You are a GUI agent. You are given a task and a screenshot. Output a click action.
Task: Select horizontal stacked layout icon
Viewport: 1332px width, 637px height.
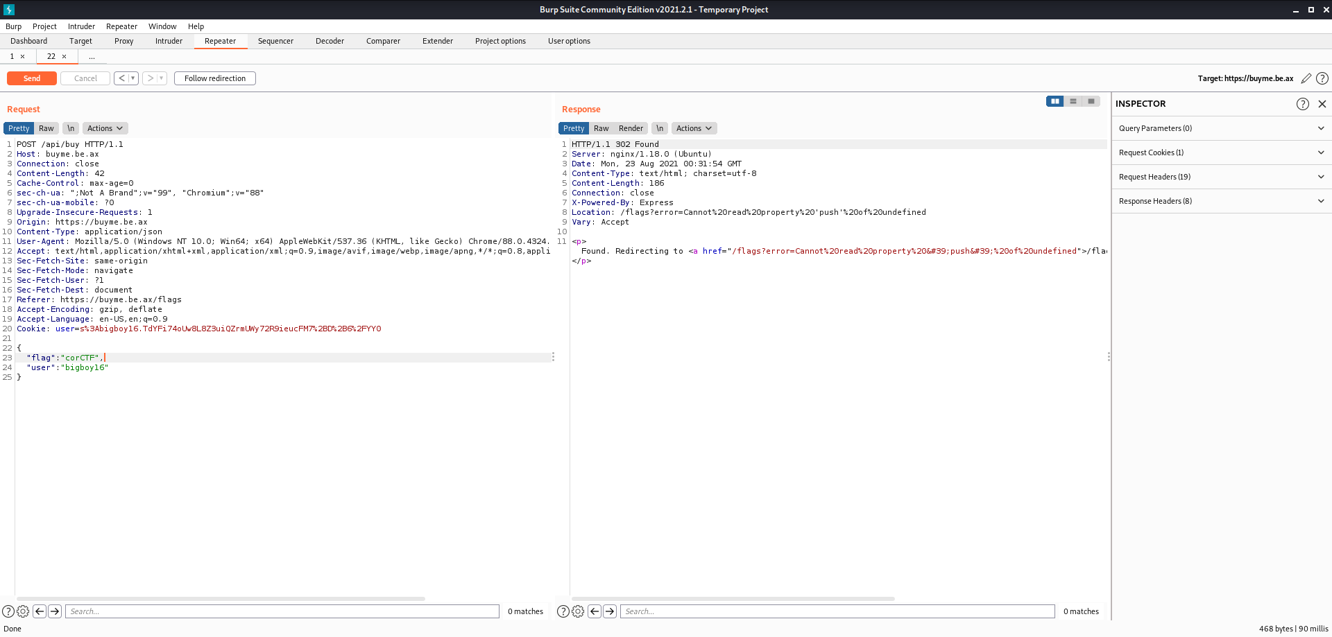[1073, 101]
